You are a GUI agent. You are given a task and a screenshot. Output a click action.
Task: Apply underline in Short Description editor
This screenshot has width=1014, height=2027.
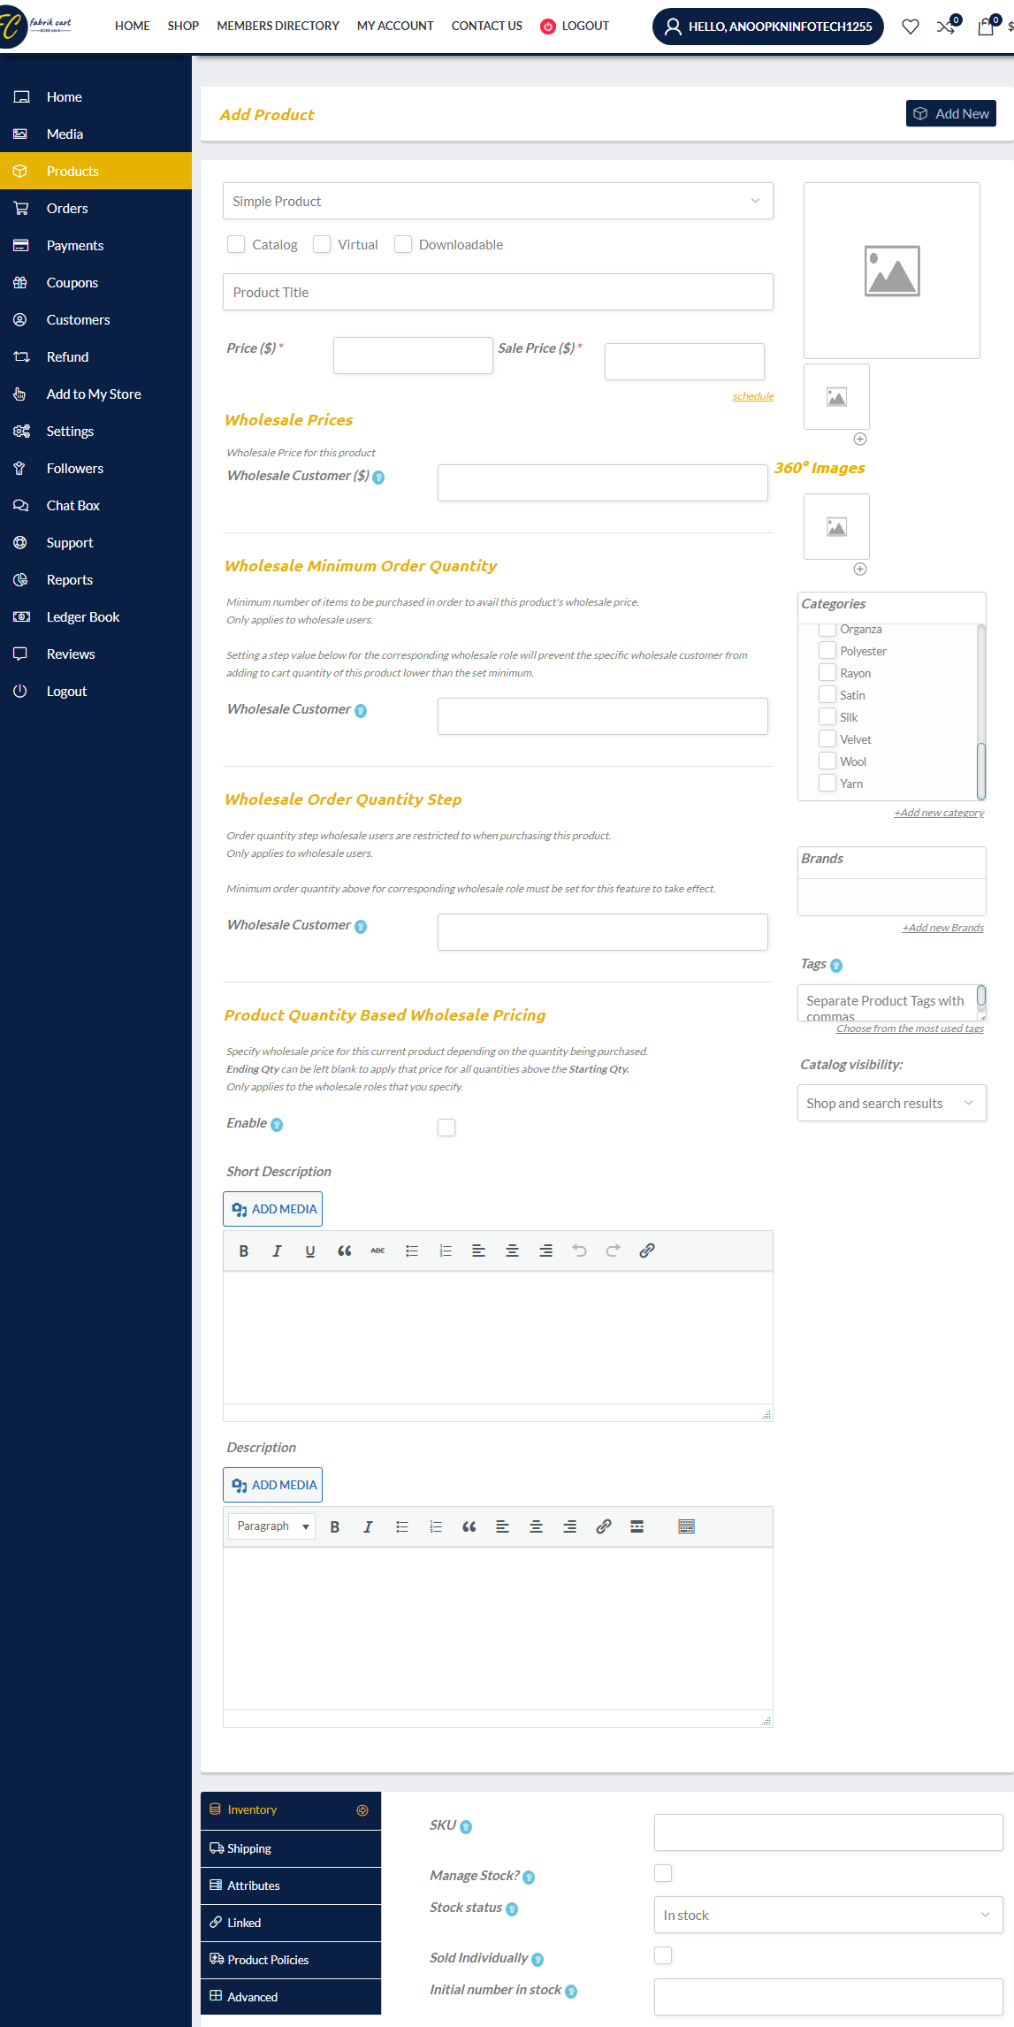click(x=310, y=1251)
